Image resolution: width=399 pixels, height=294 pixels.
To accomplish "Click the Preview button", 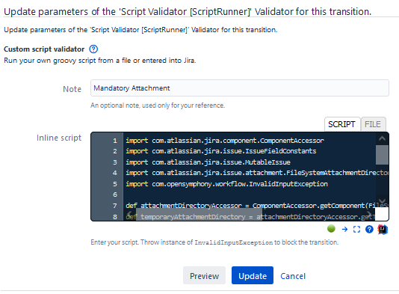I will click(x=204, y=275).
